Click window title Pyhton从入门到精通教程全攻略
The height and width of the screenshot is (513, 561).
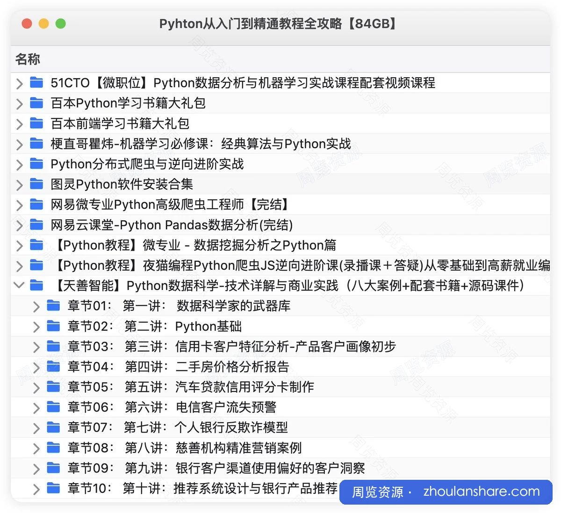click(x=280, y=23)
